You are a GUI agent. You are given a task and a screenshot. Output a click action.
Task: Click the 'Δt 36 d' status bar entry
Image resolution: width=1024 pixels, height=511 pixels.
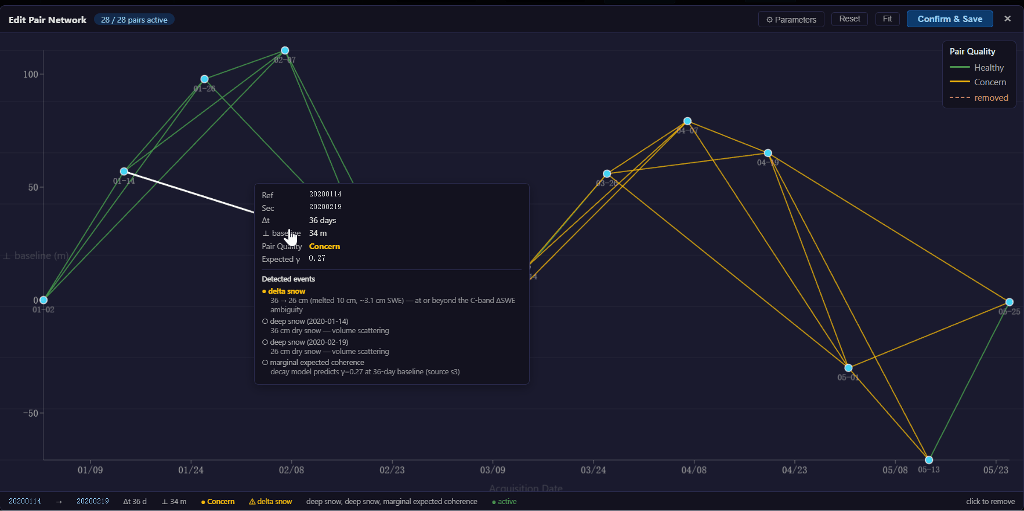(x=135, y=501)
